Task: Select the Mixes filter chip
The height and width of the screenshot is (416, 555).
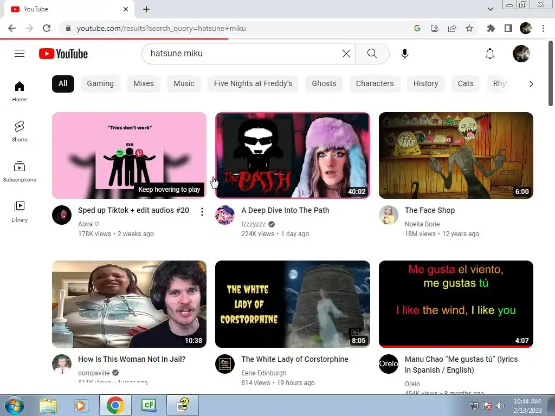Action: pos(144,83)
